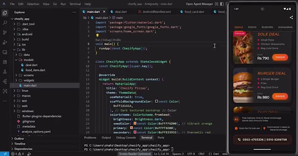The width and height of the screenshot is (298, 156).
Task: Click seedColor orange color swatch
Action: click(x=135, y=123)
